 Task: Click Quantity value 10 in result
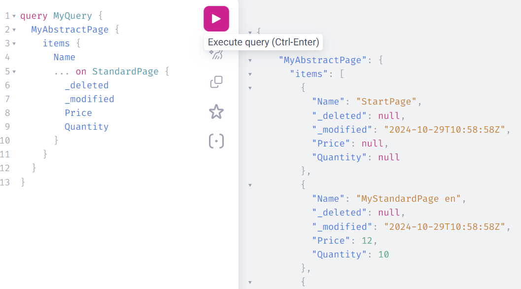pos(383,254)
